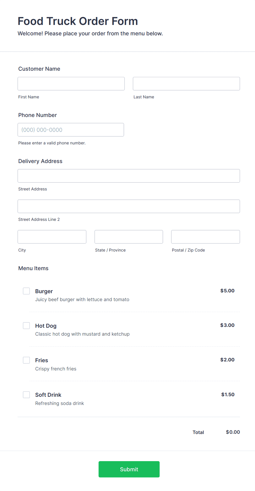Focus the Last Name input box
Image resolution: width=255 pixels, height=491 pixels.
click(x=186, y=84)
